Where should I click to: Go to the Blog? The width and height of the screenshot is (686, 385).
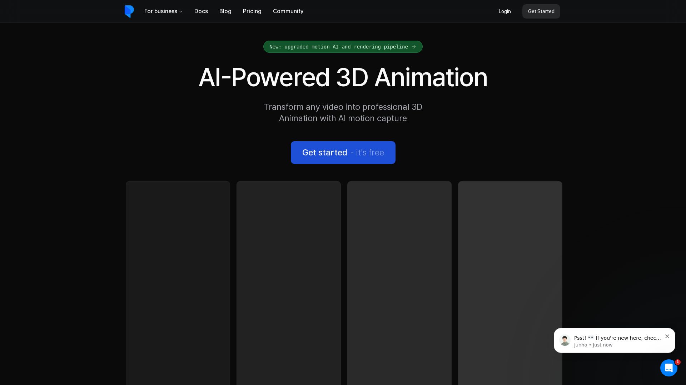pos(225,11)
